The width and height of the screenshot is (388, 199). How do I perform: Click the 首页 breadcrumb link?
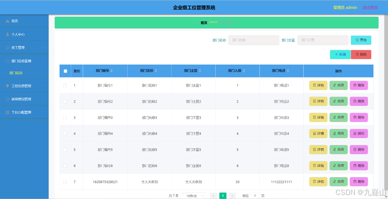204,23
